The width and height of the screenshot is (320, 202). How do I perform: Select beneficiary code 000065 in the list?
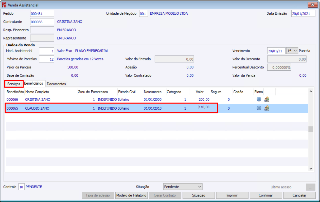click(12, 108)
